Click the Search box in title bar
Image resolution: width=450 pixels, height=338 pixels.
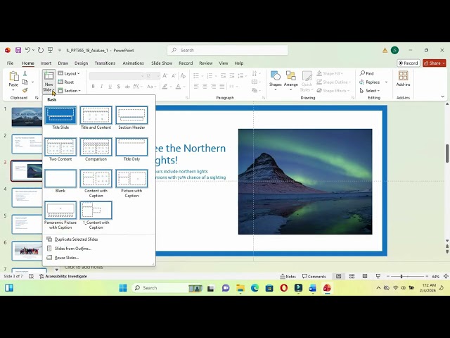[x=228, y=50]
